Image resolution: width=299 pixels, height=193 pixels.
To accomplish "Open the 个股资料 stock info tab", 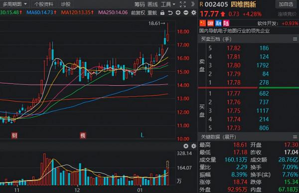I will (x=44, y=4).
